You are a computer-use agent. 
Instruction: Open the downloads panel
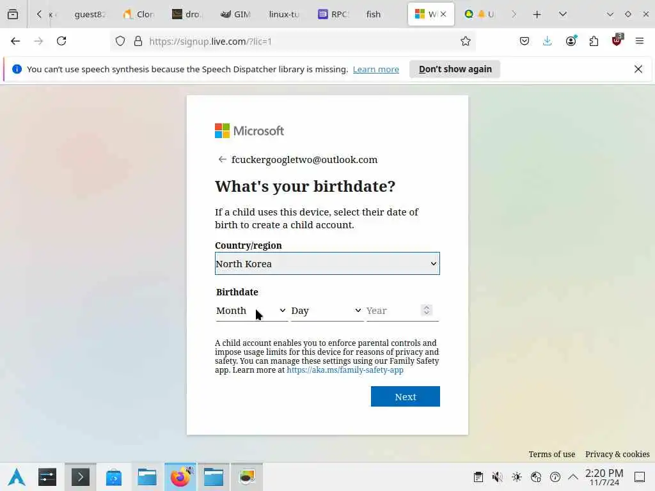click(548, 41)
